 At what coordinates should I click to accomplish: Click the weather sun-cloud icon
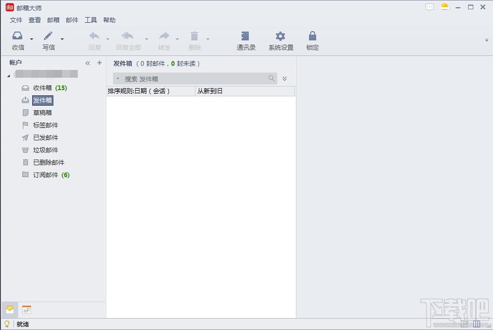coord(445,7)
